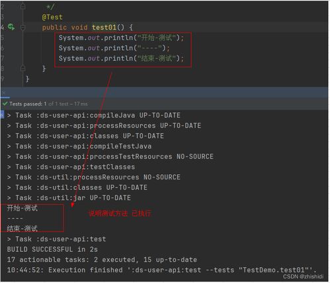The width and height of the screenshot is (330, 283).
Task: Click the println line with "开始-测试" in the editor
Action: [x=121, y=38]
